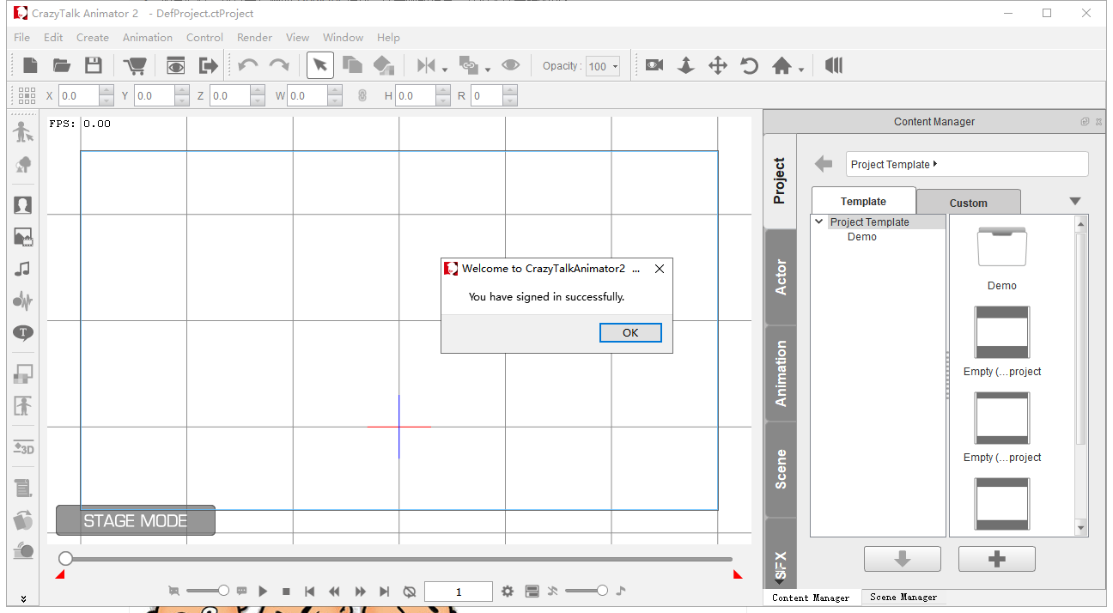The image size is (1113, 613).
Task: Go to the start frame button
Action: point(310,592)
